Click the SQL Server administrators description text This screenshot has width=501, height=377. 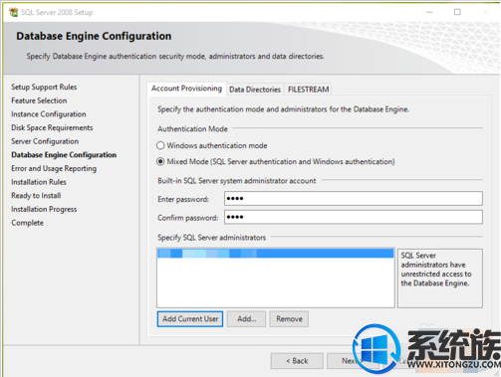[x=436, y=270]
